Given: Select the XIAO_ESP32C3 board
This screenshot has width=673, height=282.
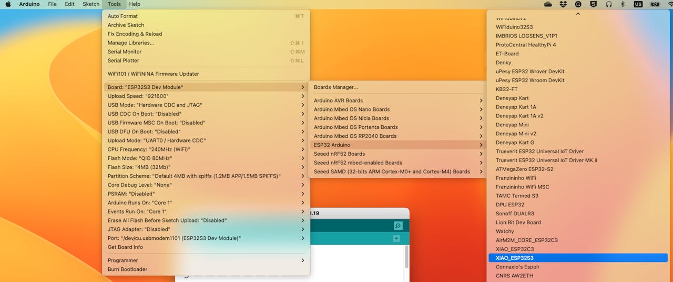Looking at the screenshot, I should [578, 249].
